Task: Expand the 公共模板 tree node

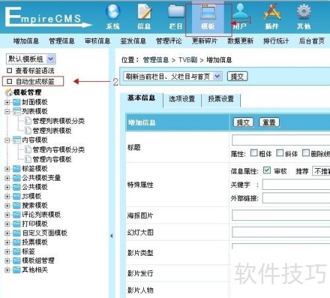Action: tap(7, 187)
